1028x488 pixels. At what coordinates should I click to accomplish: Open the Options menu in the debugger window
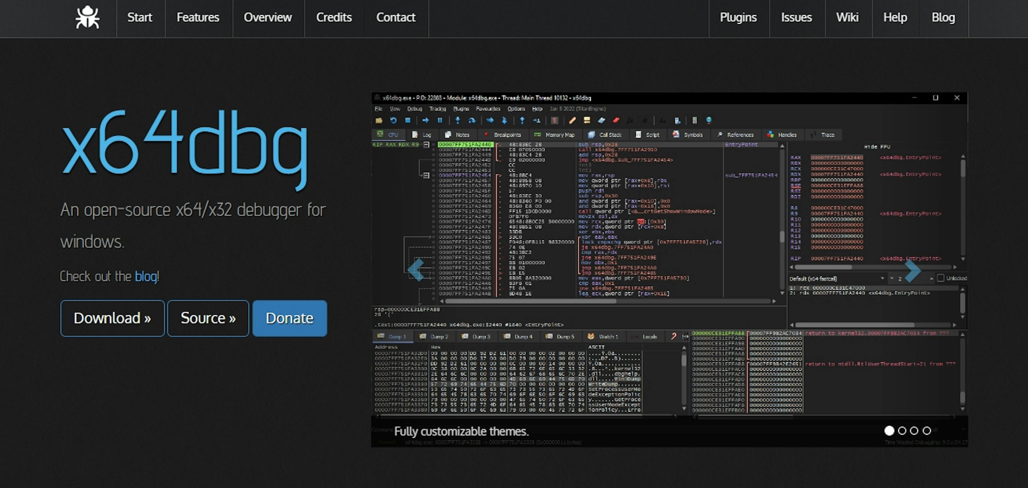(516, 108)
